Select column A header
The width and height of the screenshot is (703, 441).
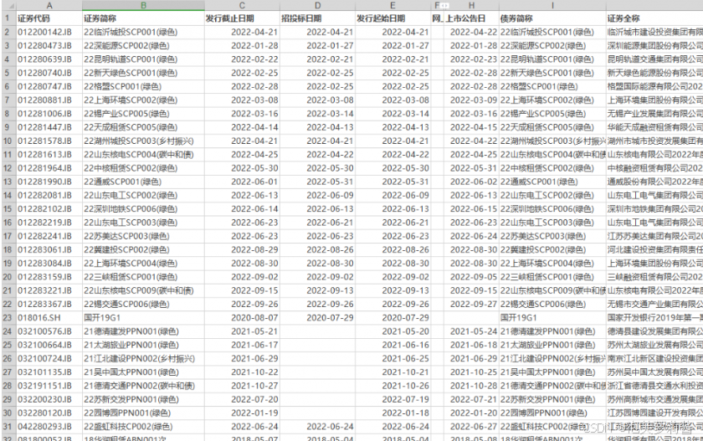49,5
